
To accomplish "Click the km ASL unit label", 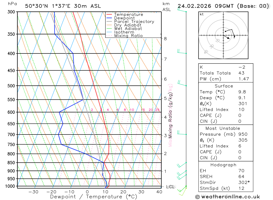I will pyautogui.click(x=167, y=7).
